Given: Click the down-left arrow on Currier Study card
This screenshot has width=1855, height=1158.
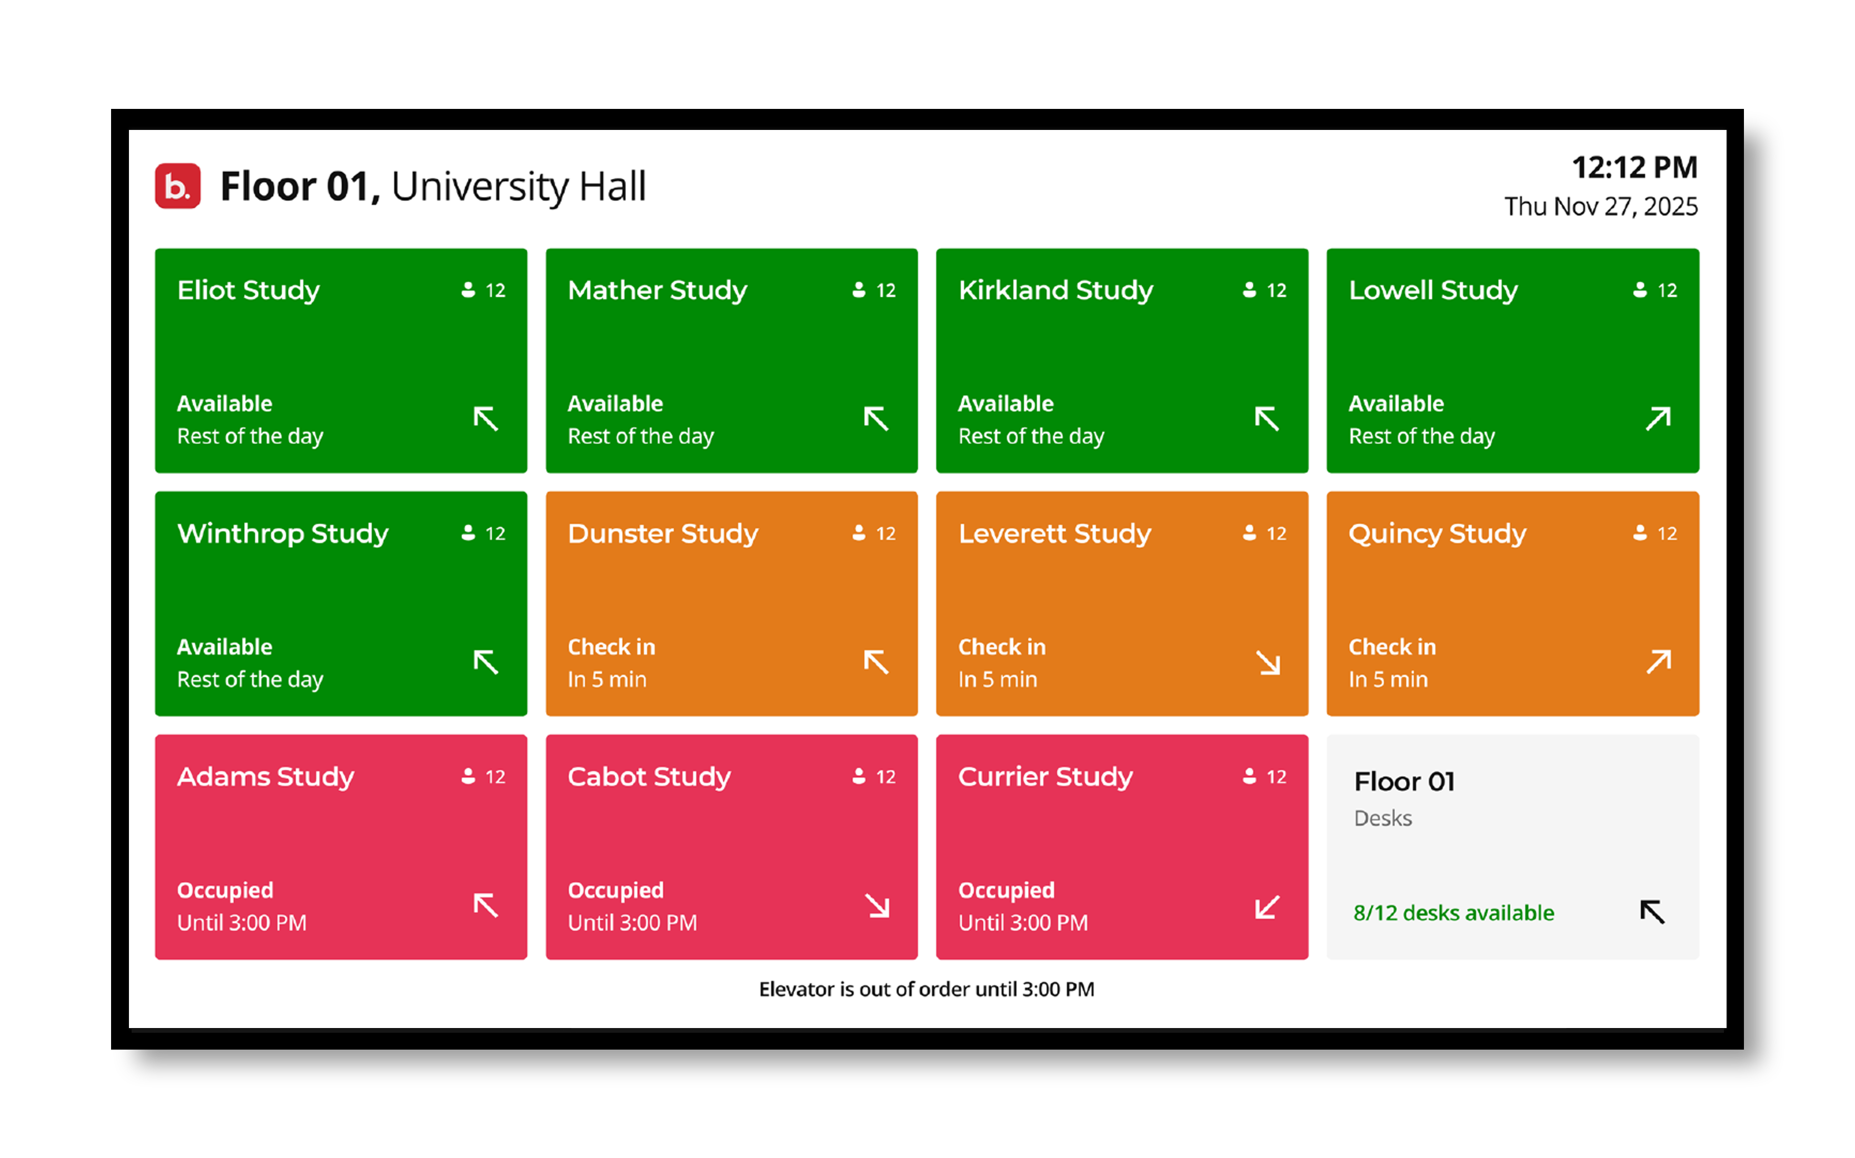Looking at the screenshot, I should [1266, 907].
